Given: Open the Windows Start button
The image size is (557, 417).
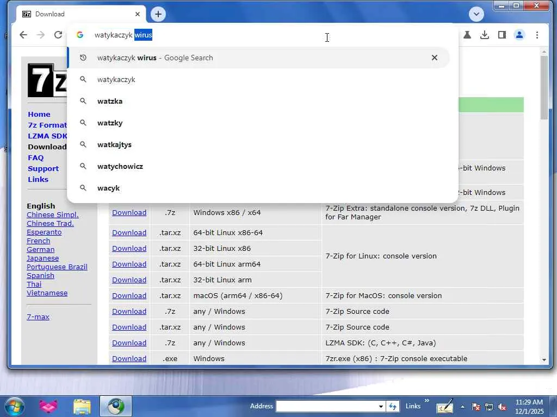Looking at the screenshot, I should coord(15,406).
